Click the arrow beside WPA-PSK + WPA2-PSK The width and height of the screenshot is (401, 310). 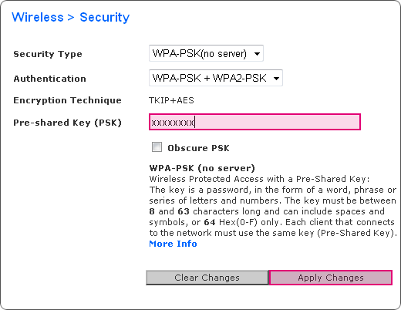tap(276, 78)
